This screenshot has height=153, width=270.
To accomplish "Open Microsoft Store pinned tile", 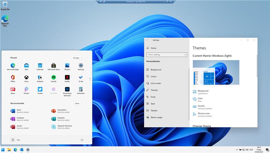I will pos(54,67).
